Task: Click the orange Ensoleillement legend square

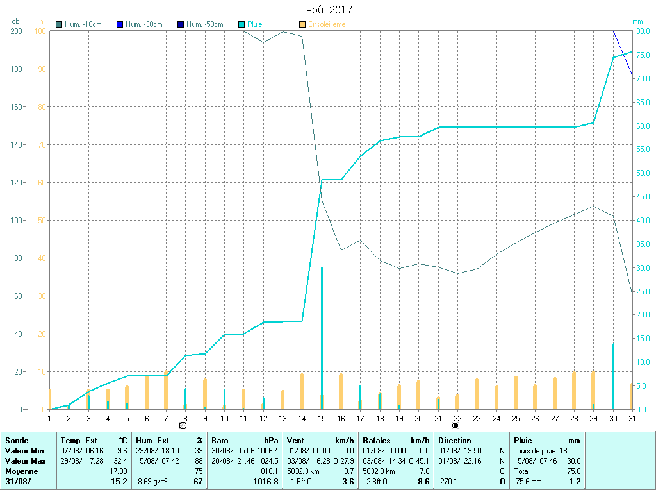Action: pyautogui.click(x=302, y=24)
